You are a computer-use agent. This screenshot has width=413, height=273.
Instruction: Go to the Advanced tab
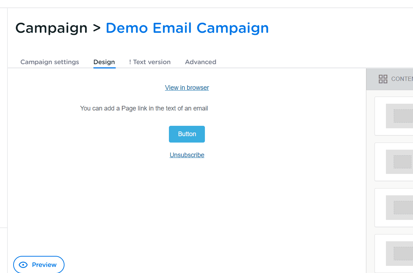coord(201,62)
